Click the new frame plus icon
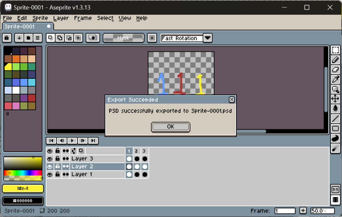The width and height of the screenshot is (342, 217). 303,210
